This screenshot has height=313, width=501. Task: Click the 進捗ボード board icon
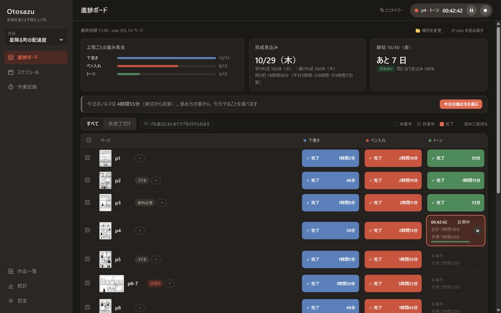point(11,58)
